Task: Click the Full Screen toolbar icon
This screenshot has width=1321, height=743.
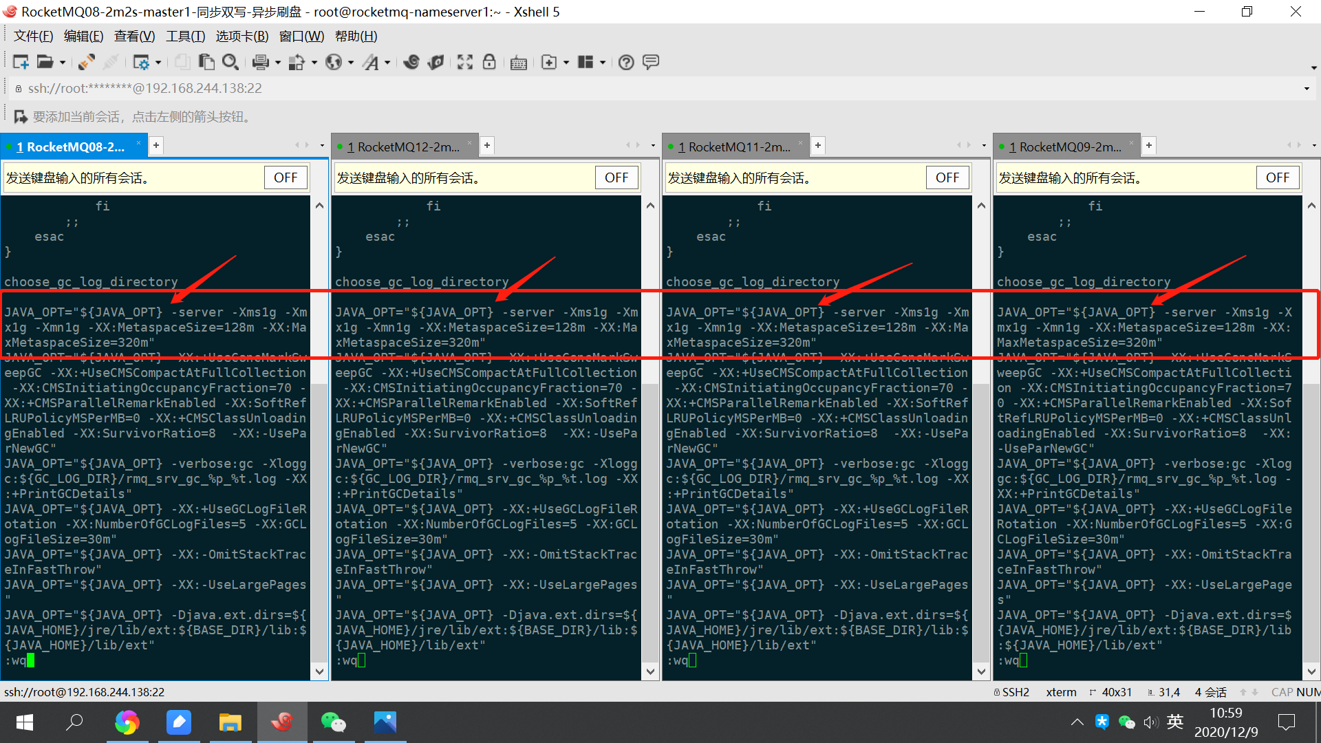Action: (x=465, y=62)
